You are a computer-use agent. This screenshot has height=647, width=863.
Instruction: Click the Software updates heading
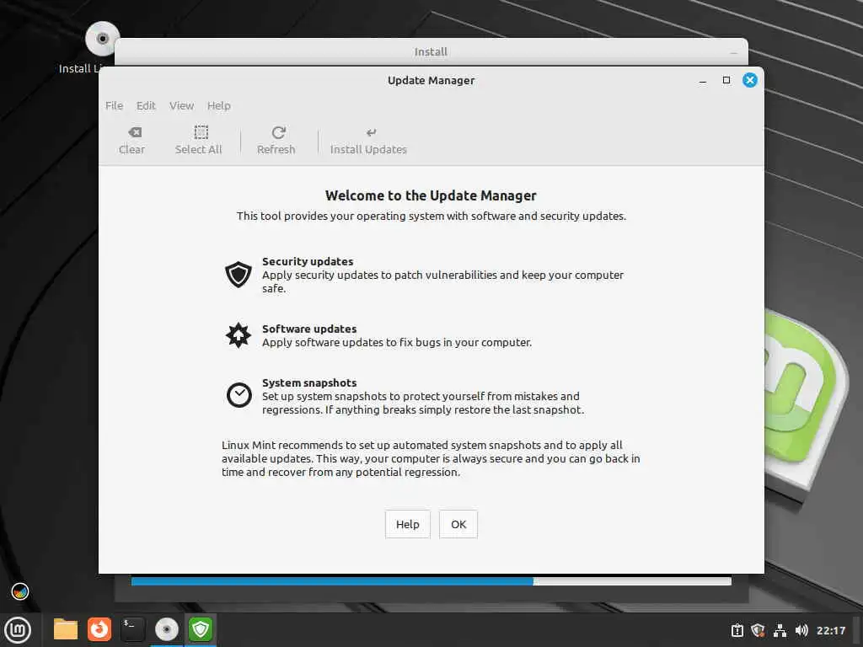[309, 329]
